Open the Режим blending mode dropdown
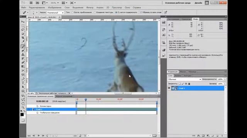 pos(55,13)
